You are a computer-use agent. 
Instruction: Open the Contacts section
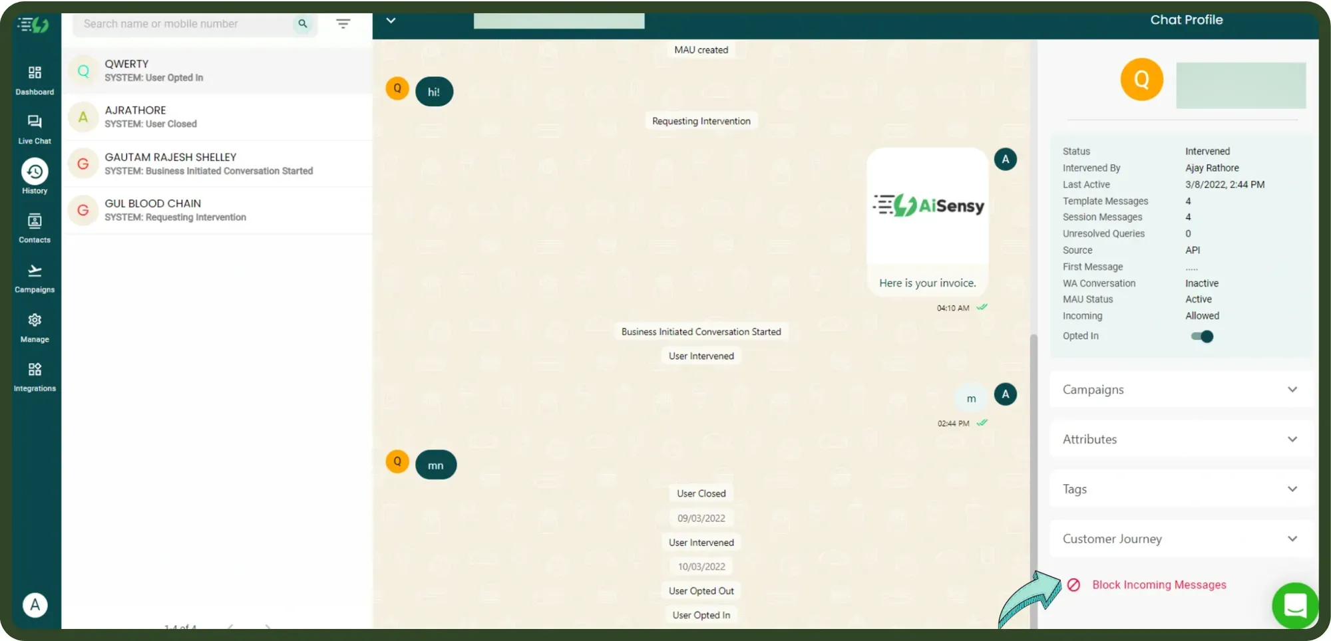pos(34,226)
